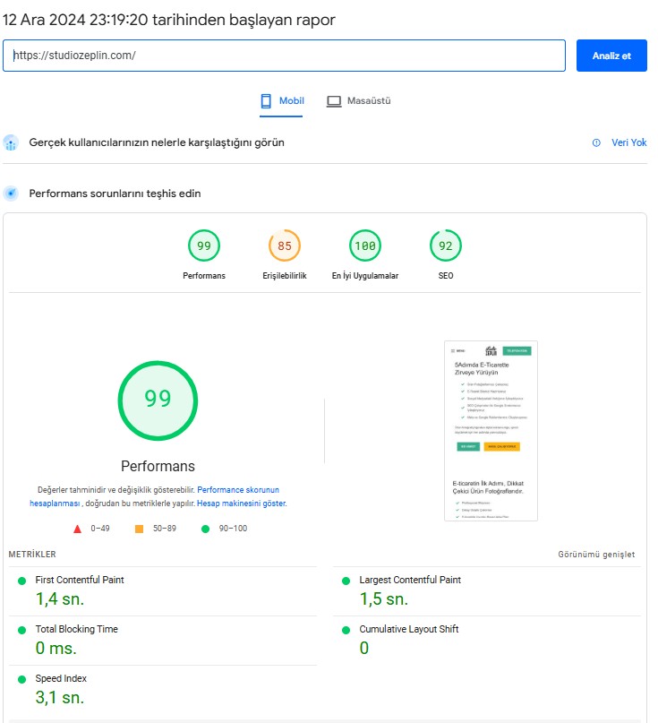Click the real users data icon

click(11, 143)
